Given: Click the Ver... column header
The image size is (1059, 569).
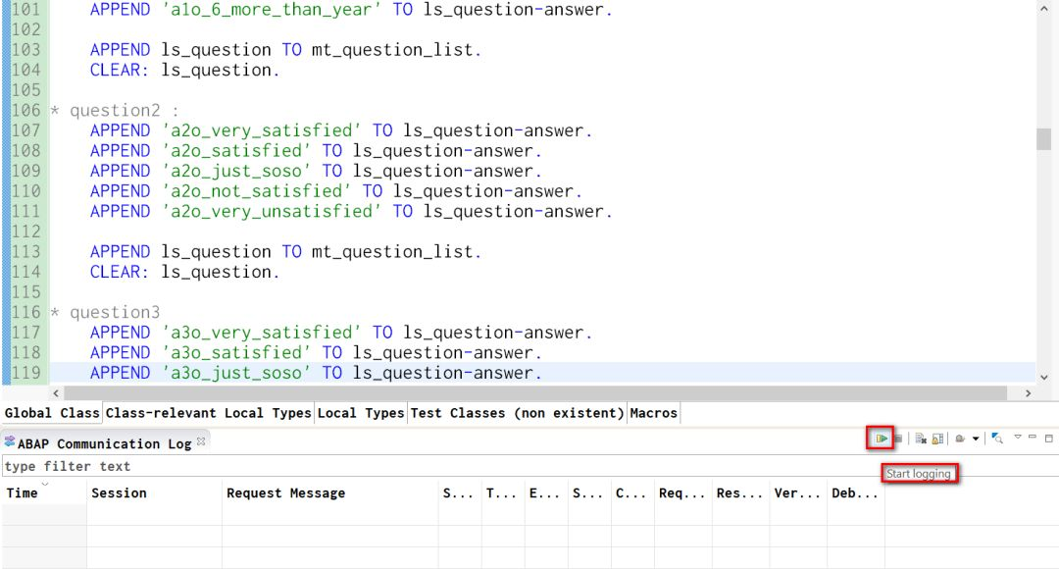Looking at the screenshot, I should 797,492.
